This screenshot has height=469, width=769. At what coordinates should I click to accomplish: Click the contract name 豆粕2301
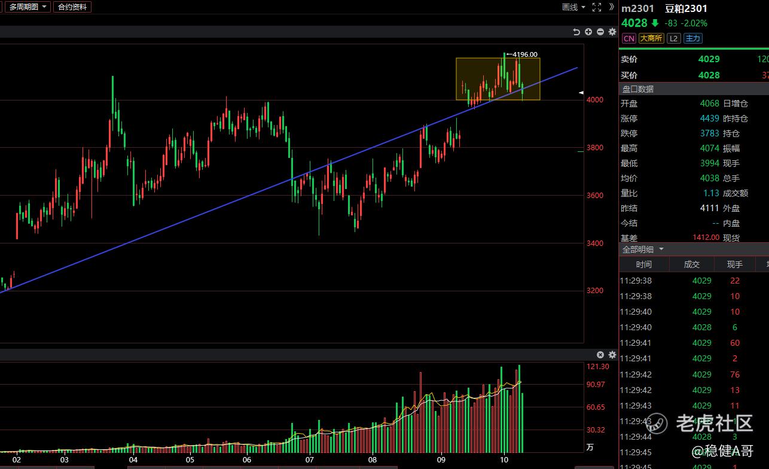[686, 8]
